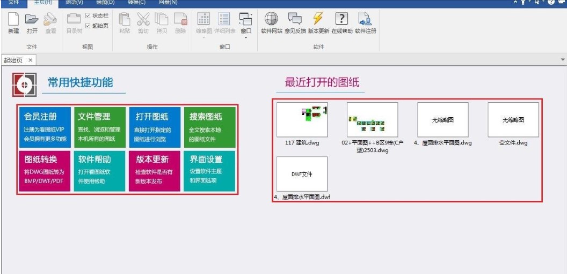This screenshot has height=274, width=567.
Task: Close the 起始页 tab
Action: pos(31,60)
